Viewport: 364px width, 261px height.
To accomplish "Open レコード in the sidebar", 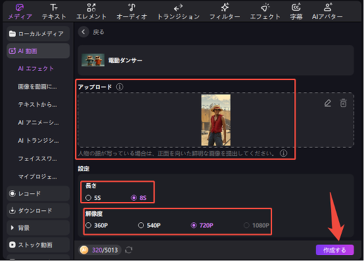I will point(38,193).
